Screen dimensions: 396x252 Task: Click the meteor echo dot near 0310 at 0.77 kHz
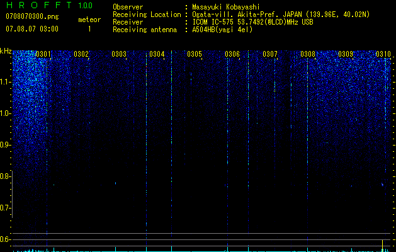[x=382, y=185]
